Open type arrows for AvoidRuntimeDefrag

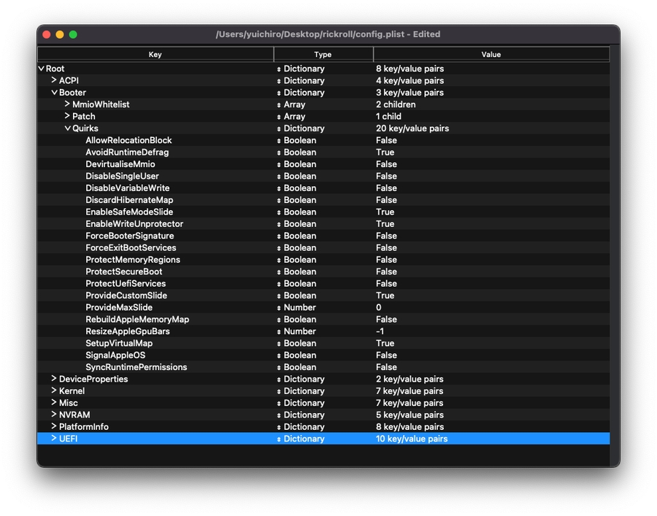pos(279,153)
